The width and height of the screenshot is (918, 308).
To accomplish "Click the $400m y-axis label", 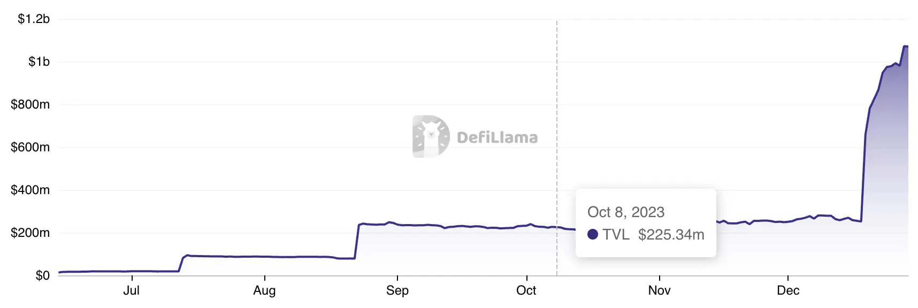I will [30, 190].
